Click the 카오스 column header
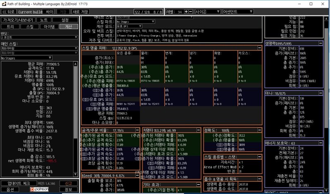 (x=244, y=53)
